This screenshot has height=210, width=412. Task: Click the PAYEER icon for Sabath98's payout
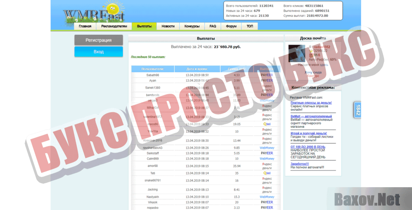(267, 75)
